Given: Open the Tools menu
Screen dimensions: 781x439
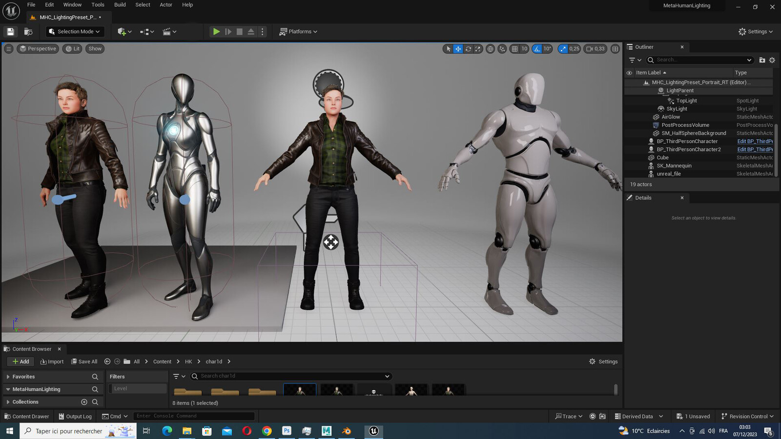Looking at the screenshot, I should point(98,5).
